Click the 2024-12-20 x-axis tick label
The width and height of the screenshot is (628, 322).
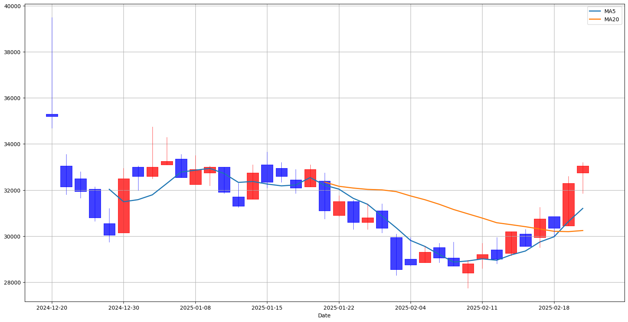(52, 308)
